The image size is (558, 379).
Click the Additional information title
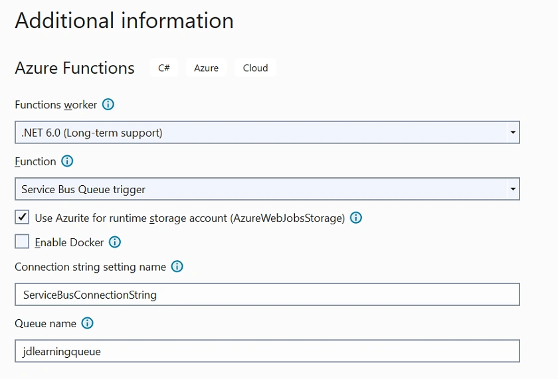coord(124,21)
